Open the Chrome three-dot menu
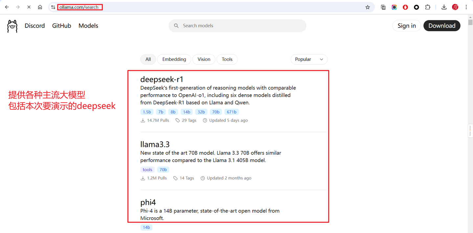The height and width of the screenshot is (233, 473). click(x=466, y=7)
